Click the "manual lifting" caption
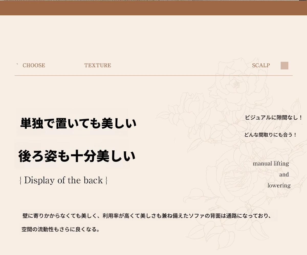This screenshot has width=307, height=255. coord(271,163)
